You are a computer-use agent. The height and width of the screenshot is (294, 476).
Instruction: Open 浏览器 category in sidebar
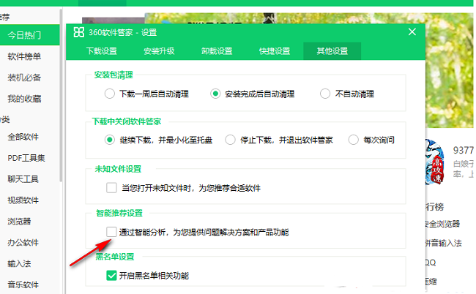pos(19,222)
